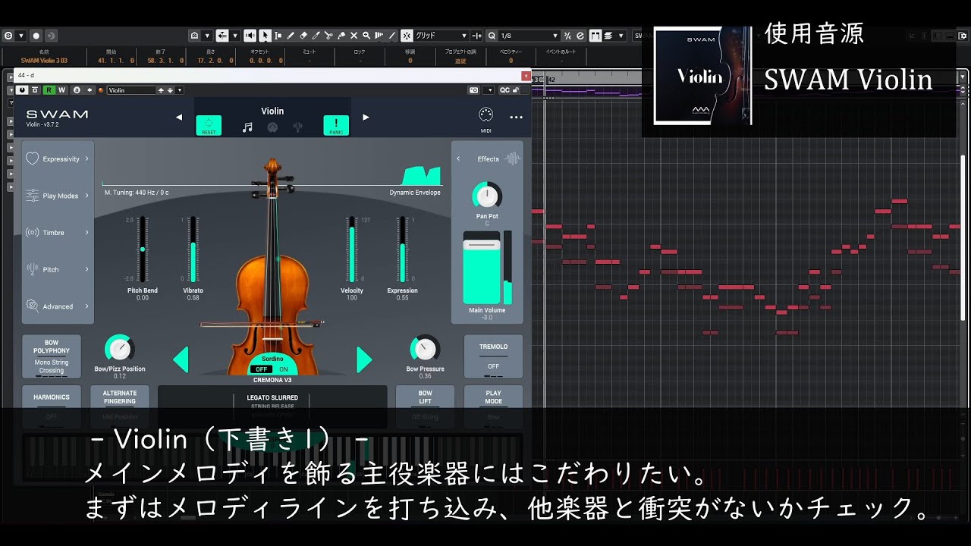The image size is (971, 546).
Task: Toggle the plugin power bypass button
Action: click(22, 89)
